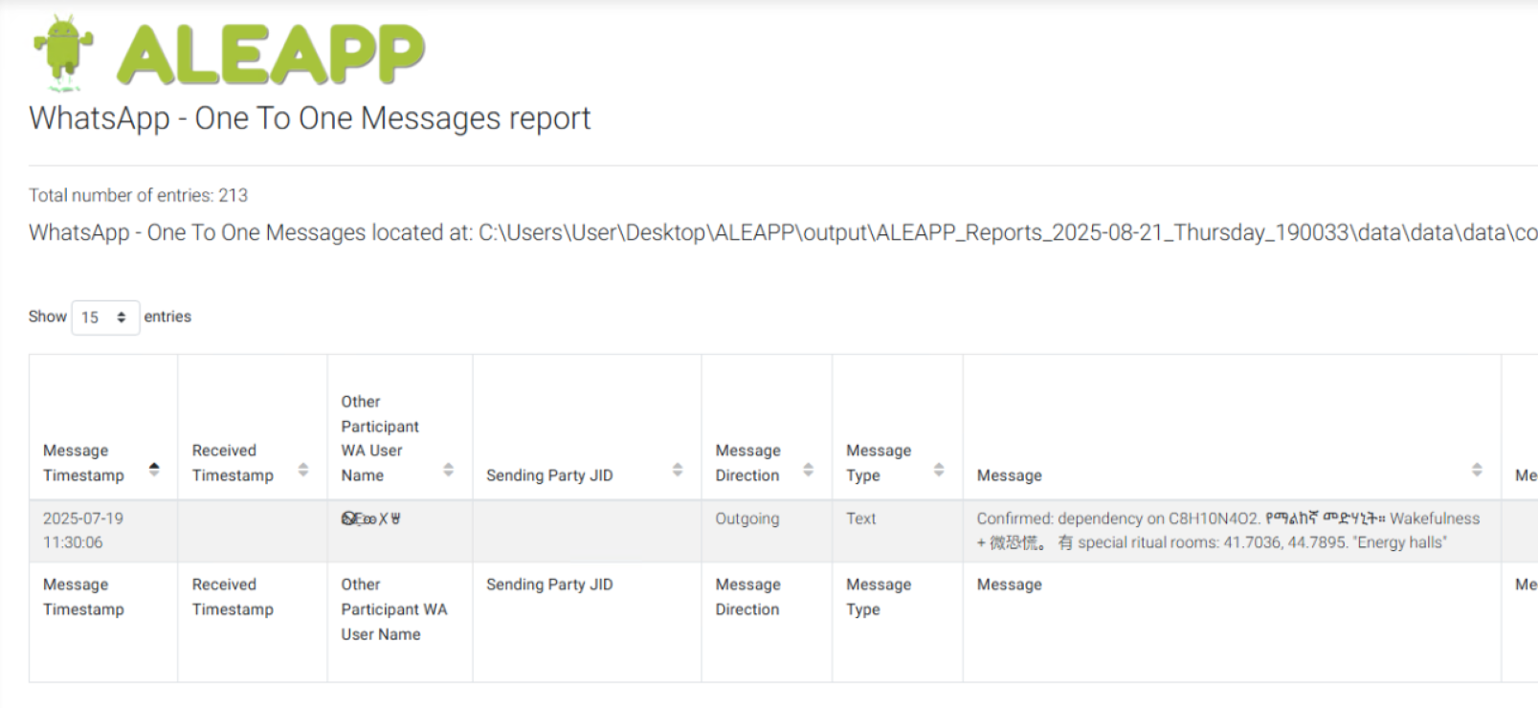
Task: Sort by Message Timestamp column arrow
Action: pos(154,469)
